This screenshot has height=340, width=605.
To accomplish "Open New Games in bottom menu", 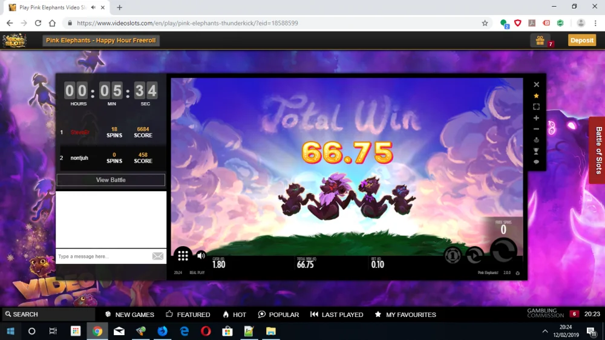I will [x=129, y=315].
